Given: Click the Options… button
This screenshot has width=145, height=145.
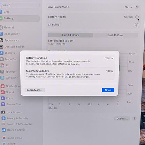Looking at the screenshot, I should (x=122, y=119).
